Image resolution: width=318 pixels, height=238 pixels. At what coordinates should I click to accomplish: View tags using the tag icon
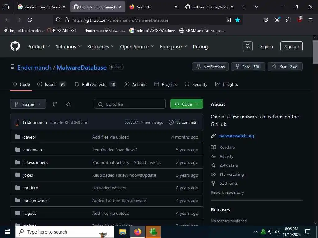coord(68,104)
